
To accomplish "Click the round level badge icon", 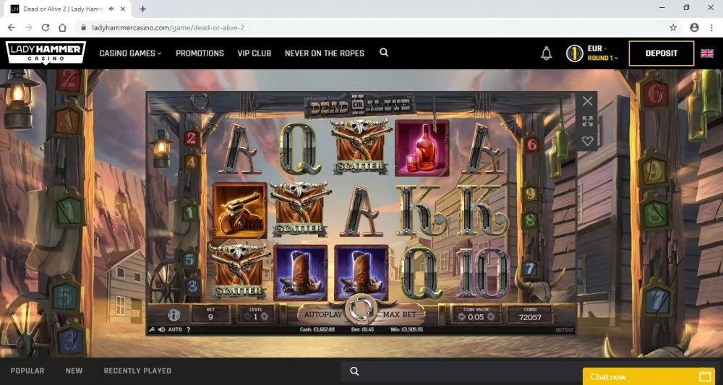I will coord(575,53).
